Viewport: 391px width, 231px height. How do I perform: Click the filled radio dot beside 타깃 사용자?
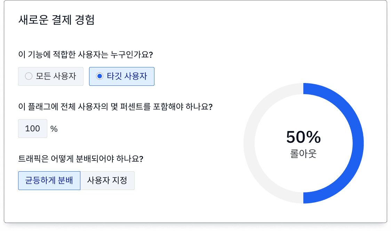tap(99, 76)
